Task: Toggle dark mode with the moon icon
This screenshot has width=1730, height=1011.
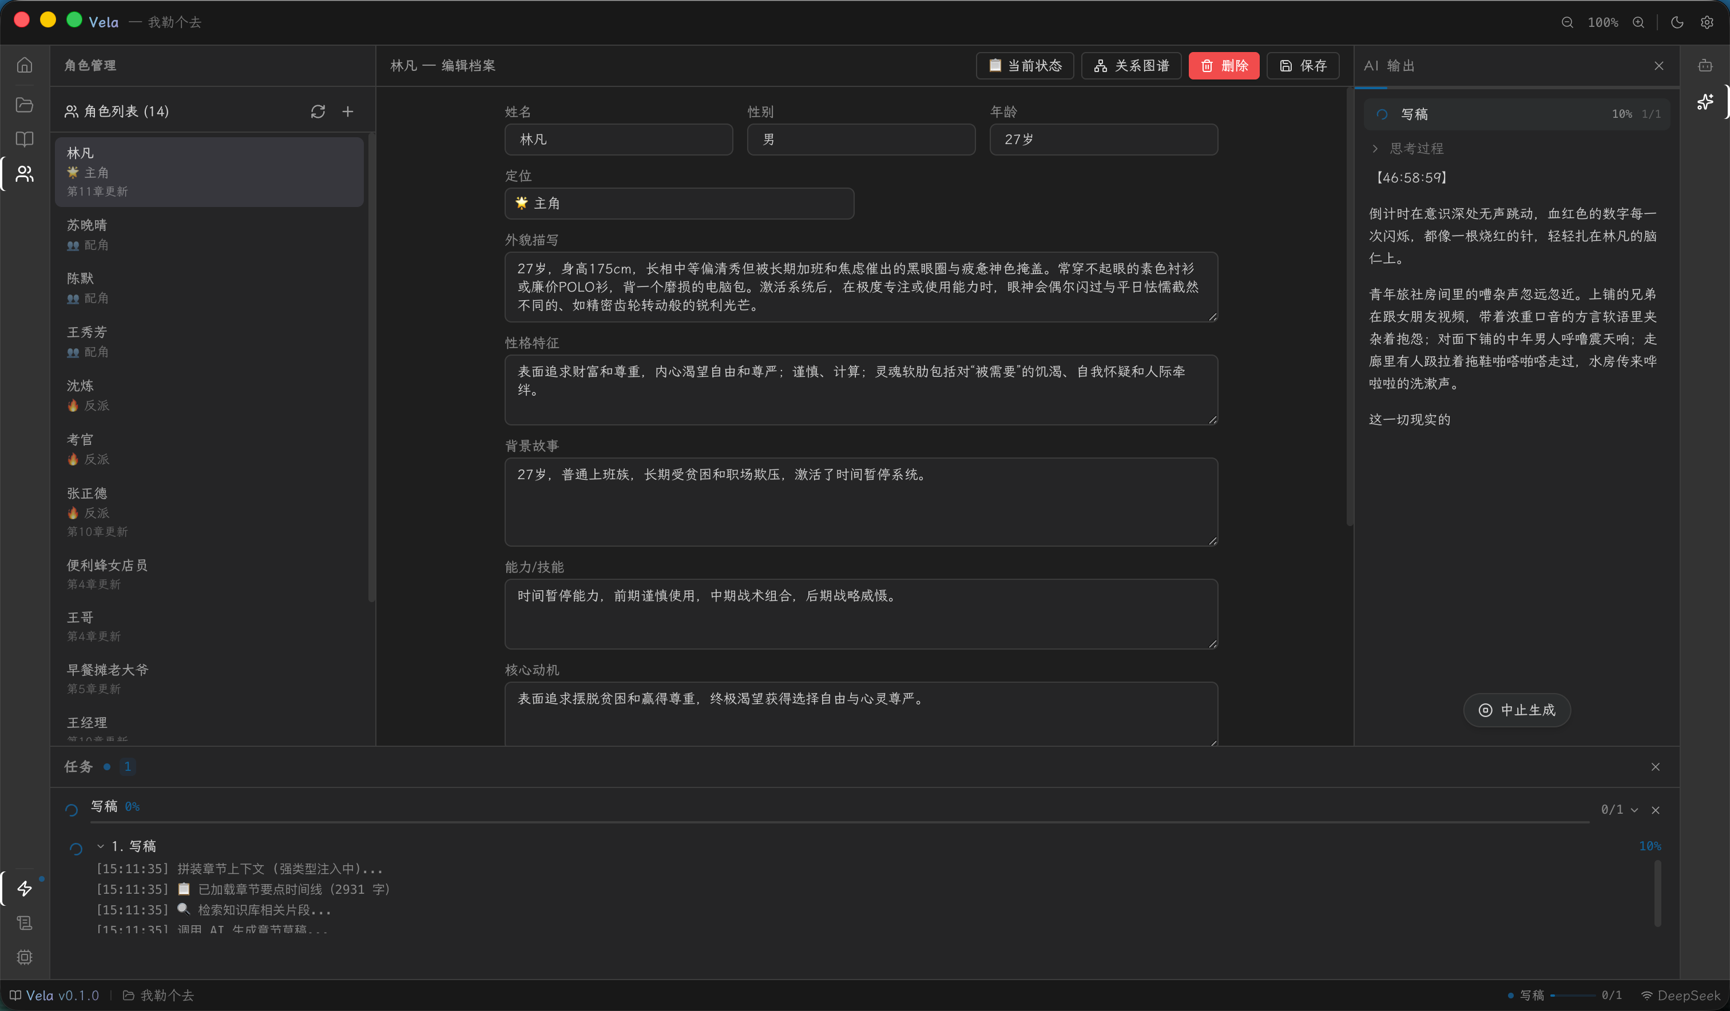Action: [x=1677, y=22]
